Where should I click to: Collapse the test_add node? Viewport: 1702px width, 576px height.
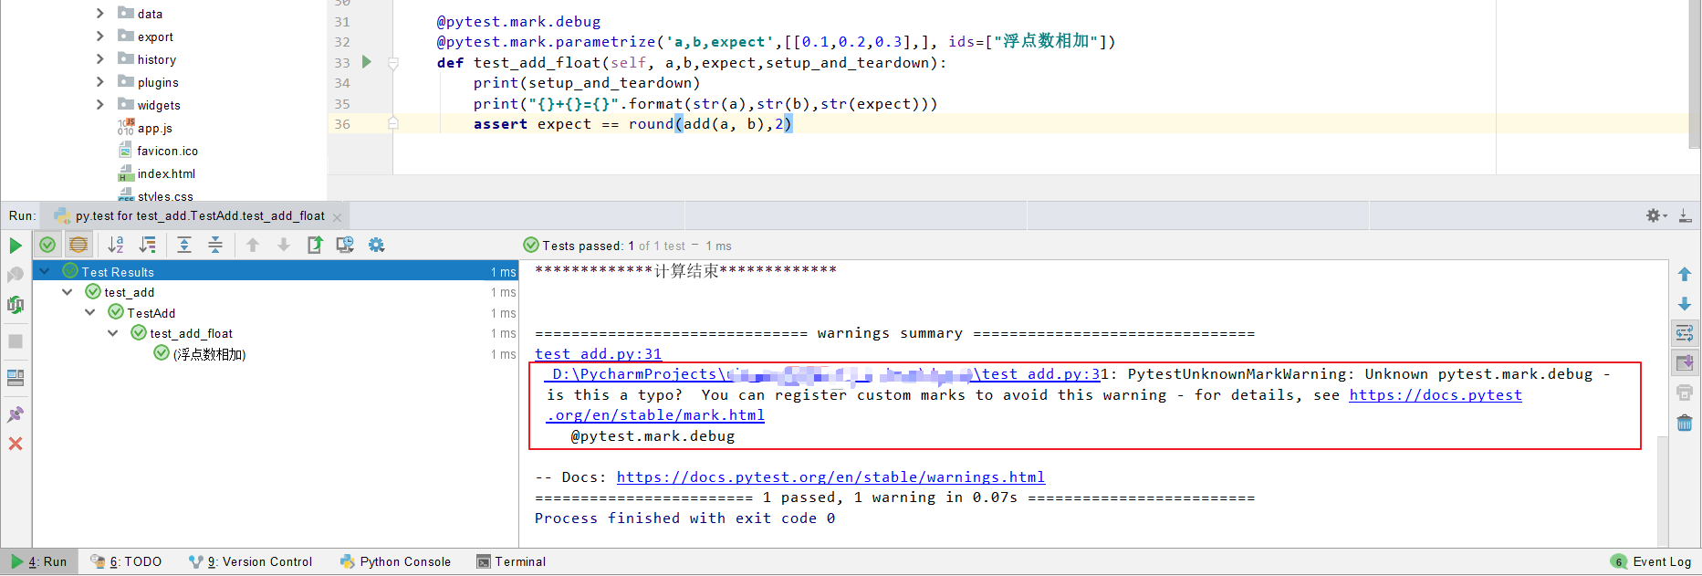pyautogui.click(x=68, y=292)
